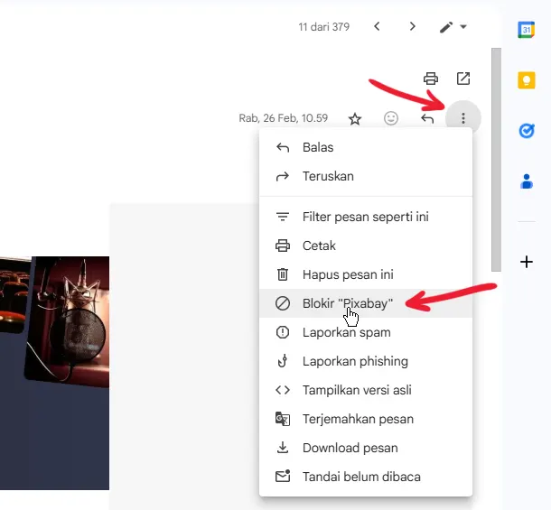Select Tampilkan versi asli

(366, 390)
